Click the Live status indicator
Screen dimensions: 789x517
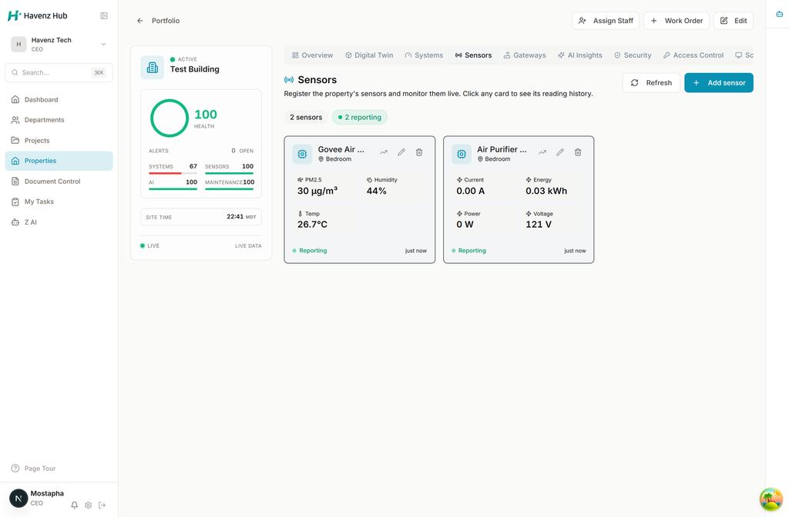coord(149,245)
